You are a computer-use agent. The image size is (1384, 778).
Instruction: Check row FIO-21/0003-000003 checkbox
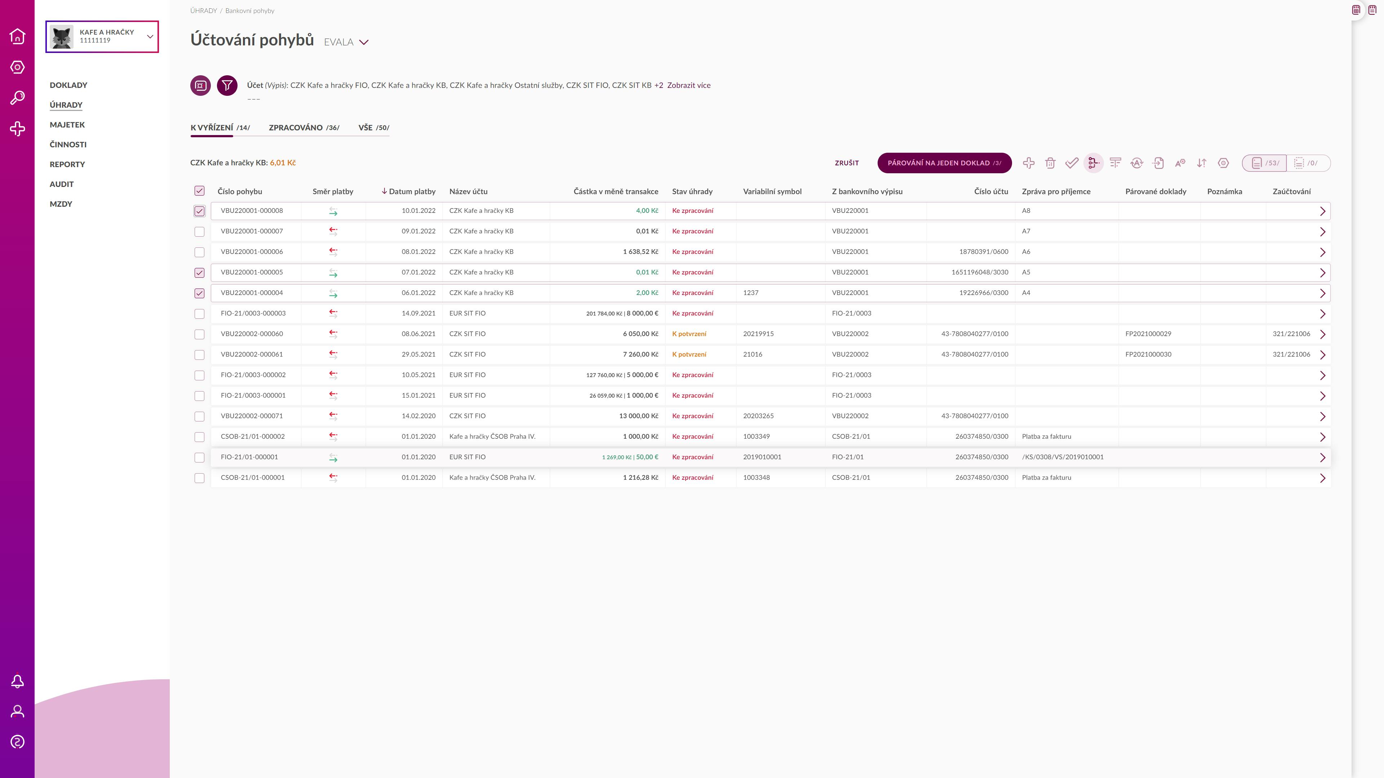click(x=199, y=314)
